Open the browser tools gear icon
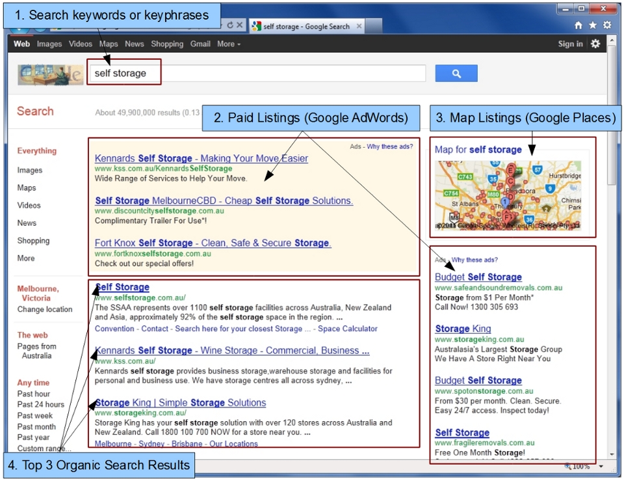Screen dimensions: 624x481 (607, 25)
